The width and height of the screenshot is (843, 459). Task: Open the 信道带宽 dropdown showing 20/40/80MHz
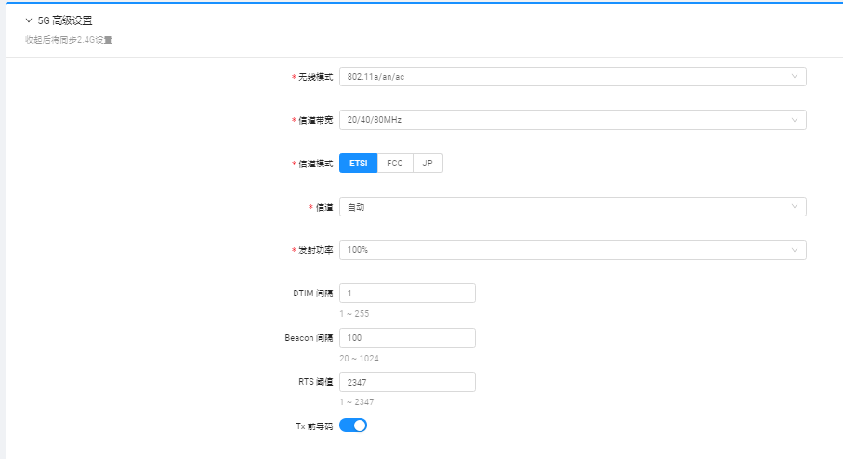click(573, 120)
